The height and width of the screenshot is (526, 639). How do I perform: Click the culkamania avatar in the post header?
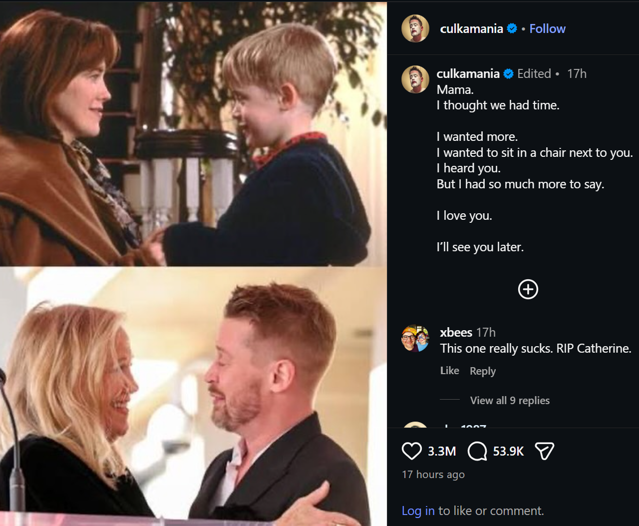point(415,28)
